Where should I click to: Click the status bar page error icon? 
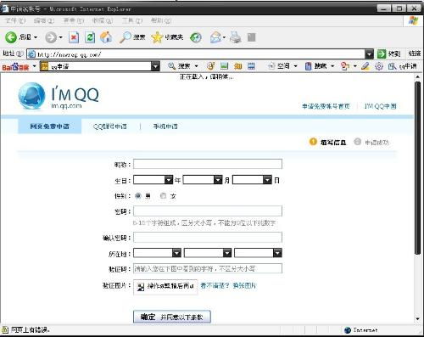pos(5,329)
